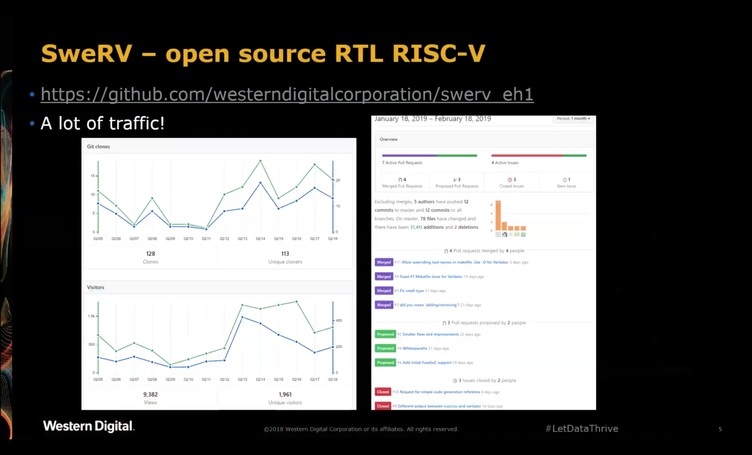Click Merged badge next to PR #3
The width and height of the screenshot is (752, 455).
click(x=384, y=305)
